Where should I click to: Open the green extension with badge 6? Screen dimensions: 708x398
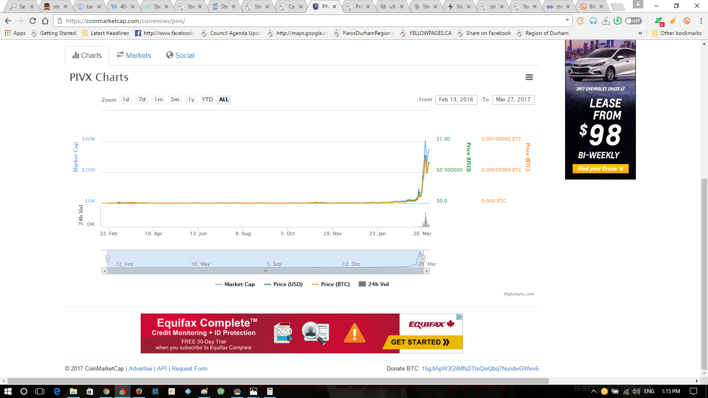(x=659, y=21)
